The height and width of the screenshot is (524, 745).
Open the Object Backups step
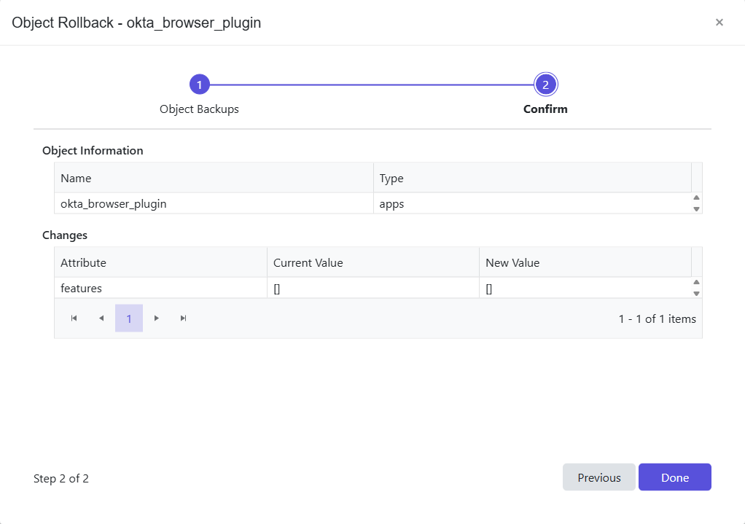coord(199,109)
